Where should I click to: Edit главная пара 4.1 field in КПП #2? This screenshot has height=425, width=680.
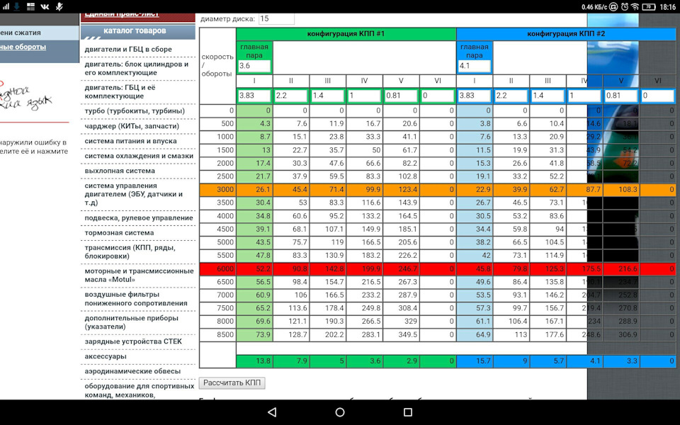(x=475, y=66)
